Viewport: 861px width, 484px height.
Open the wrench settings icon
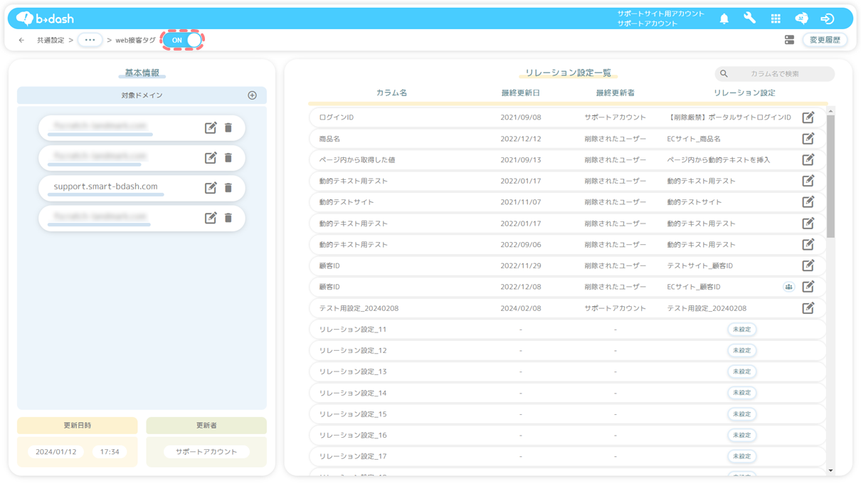pos(749,19)
